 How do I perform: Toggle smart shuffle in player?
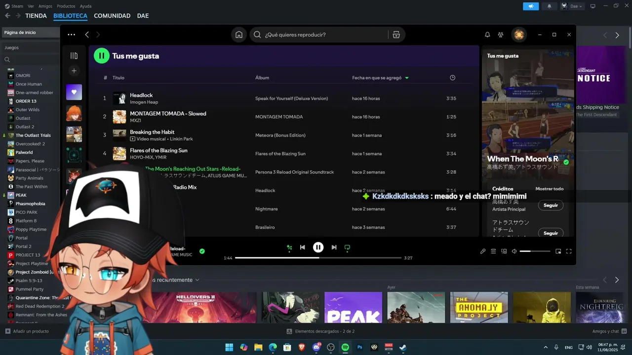[289, 248]
